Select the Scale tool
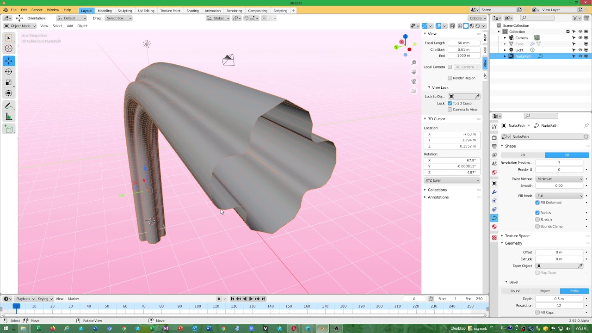The image size is (592, 333). coord(9,82)
